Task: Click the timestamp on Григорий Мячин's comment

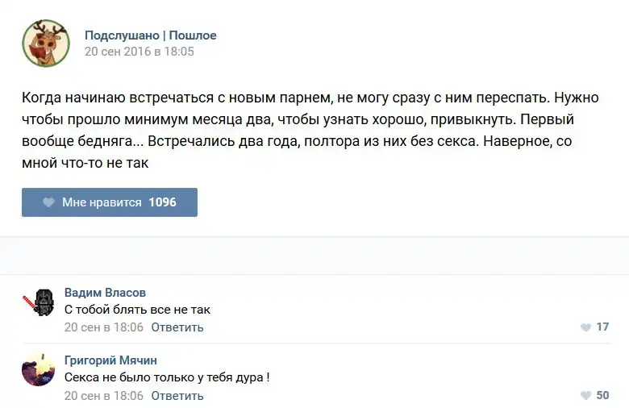Action: (x=103, y=396)
